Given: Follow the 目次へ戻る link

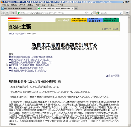Looking at the screenshot, I should tap(113, 76).
